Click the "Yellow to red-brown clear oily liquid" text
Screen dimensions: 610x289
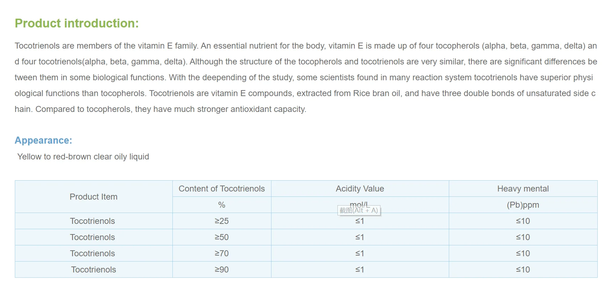pos(83,157)
